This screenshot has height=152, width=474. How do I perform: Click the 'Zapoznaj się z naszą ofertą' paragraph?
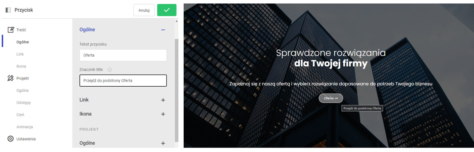pyautogui.click(x=331, y=84)
